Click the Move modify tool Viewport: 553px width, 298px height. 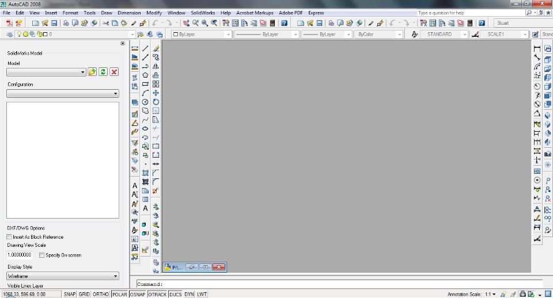[156, 93]
